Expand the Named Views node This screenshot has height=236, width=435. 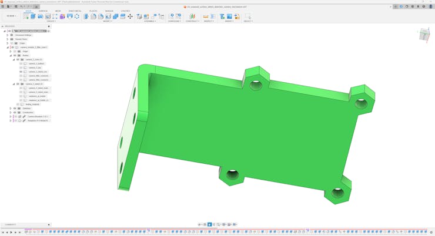click(x=8, y=39)
